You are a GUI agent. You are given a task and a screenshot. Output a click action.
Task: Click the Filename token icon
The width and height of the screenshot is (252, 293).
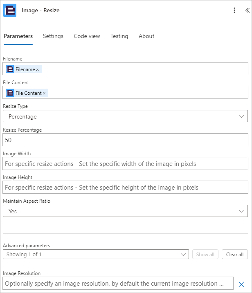point(10,69)
